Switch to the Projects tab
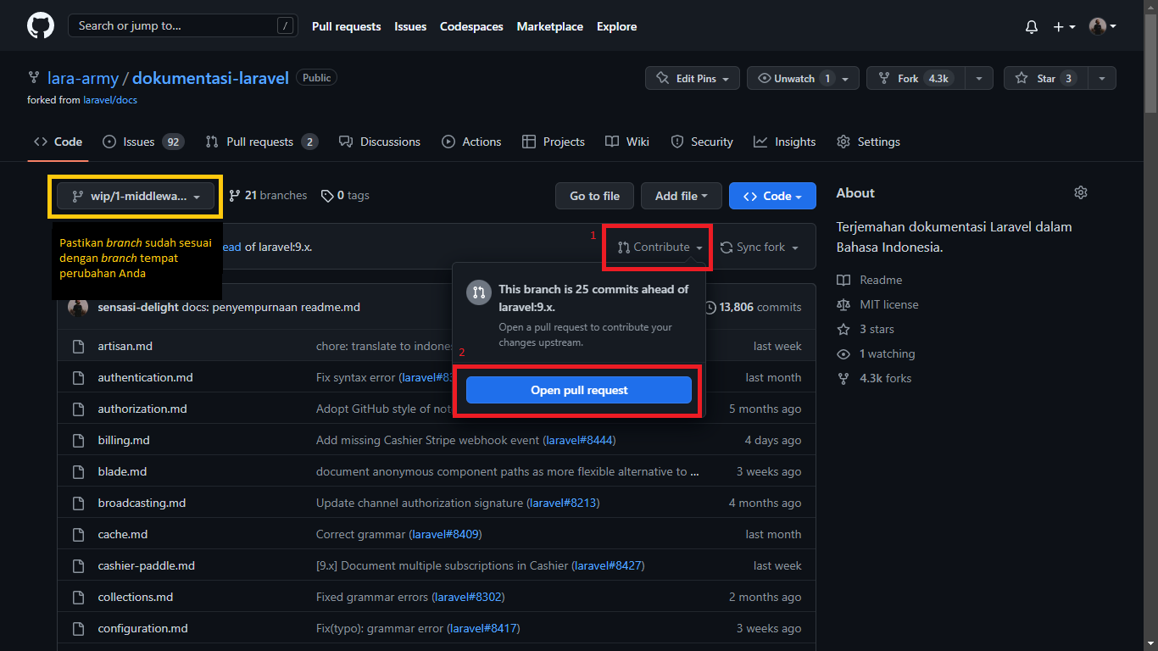This screenshot has height=651, width=1158. pyautogui.click(x=554, y=142)
